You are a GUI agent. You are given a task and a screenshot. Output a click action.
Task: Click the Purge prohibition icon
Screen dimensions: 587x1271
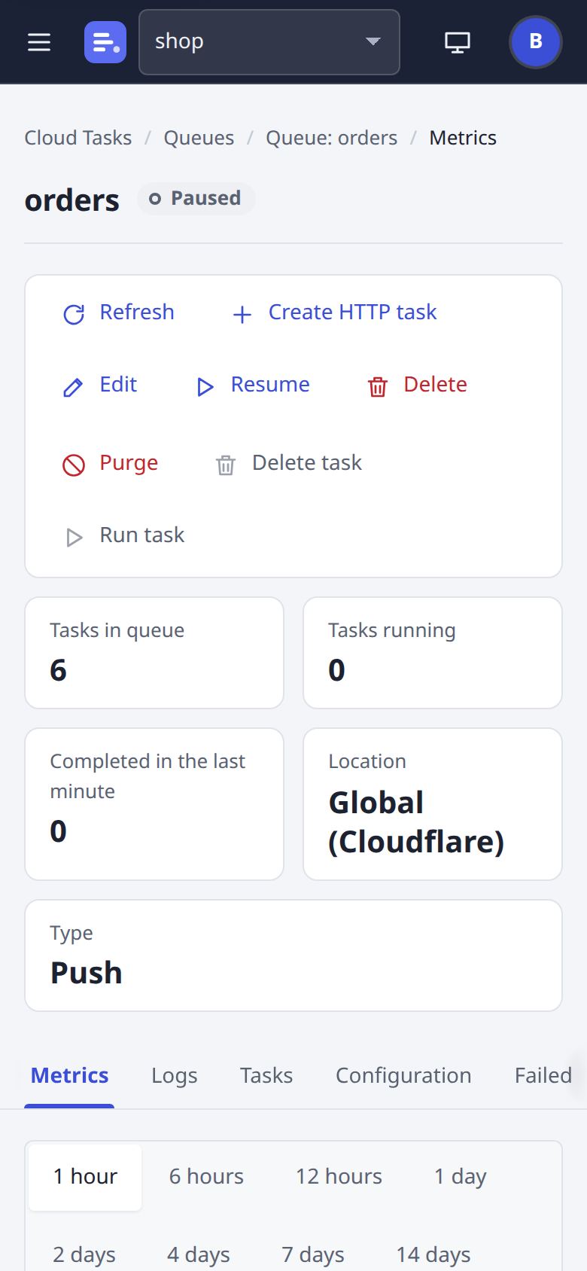74,465
